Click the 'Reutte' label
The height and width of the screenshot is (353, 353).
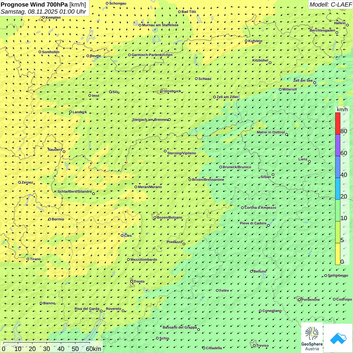coord(95,56)
